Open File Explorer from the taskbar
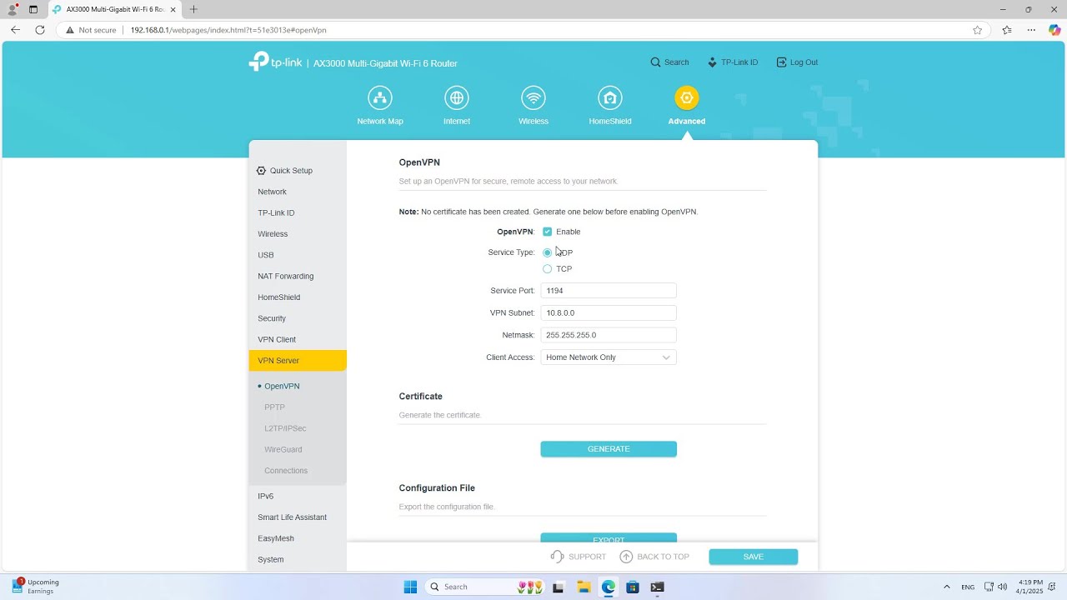Viewport: 1067px width, 600px height. [584, 587]
